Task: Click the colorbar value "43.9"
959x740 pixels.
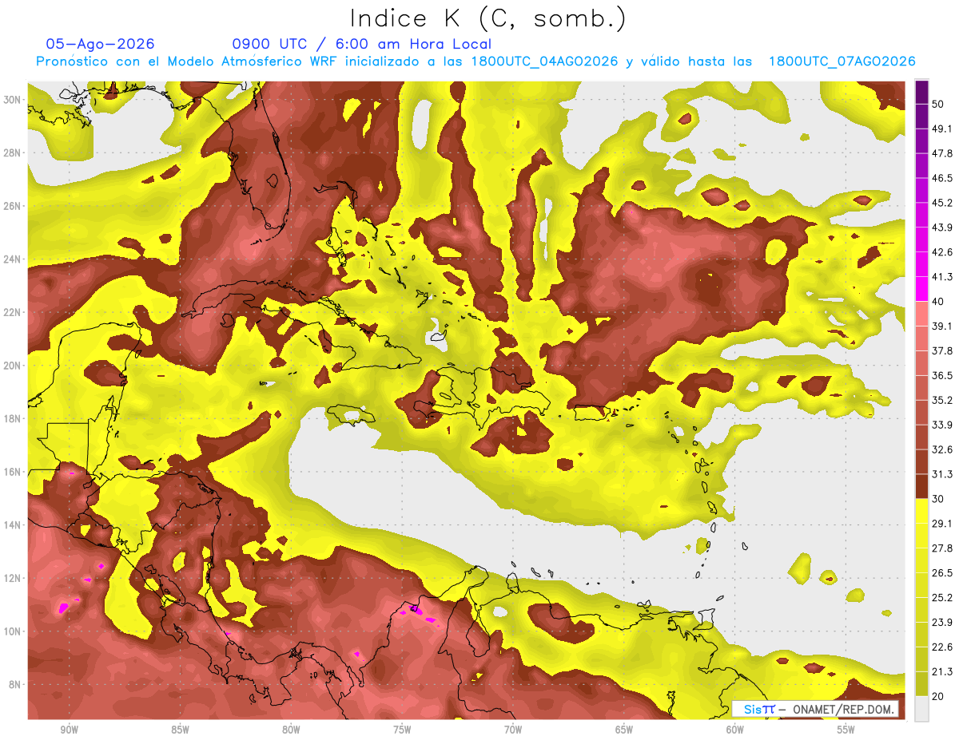Action: (941, 228)
